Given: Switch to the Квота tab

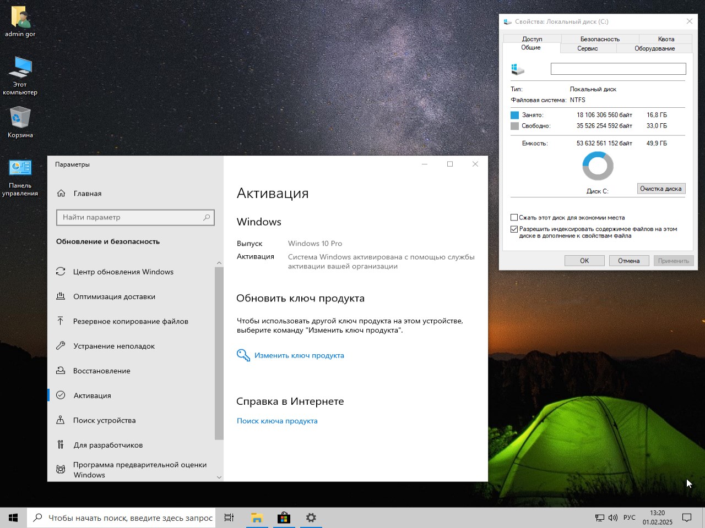Looking at the screenshot, I should coord(666,39).
